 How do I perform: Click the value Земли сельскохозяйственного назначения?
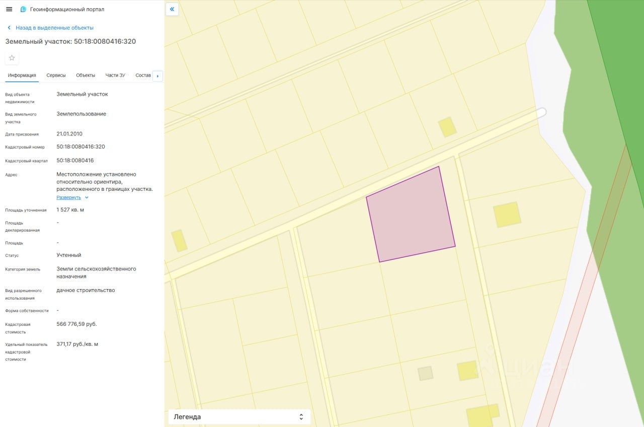point(96,272)
